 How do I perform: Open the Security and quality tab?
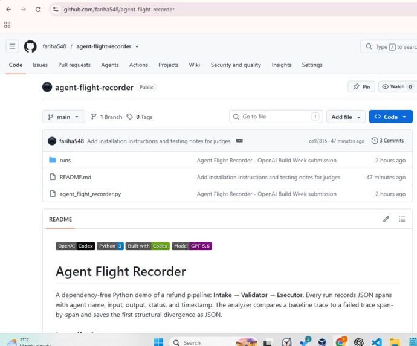[236, 65]
